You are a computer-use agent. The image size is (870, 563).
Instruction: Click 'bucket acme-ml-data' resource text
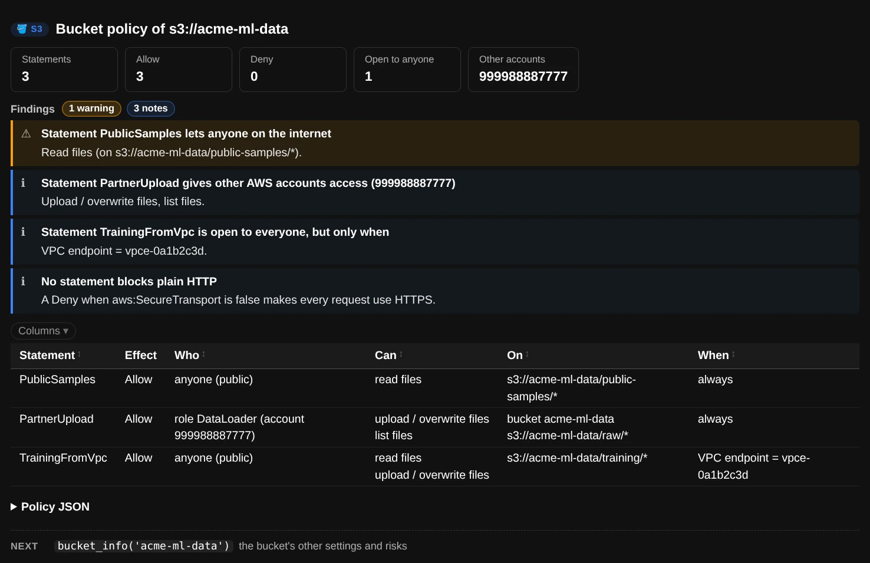pos(561,419)
